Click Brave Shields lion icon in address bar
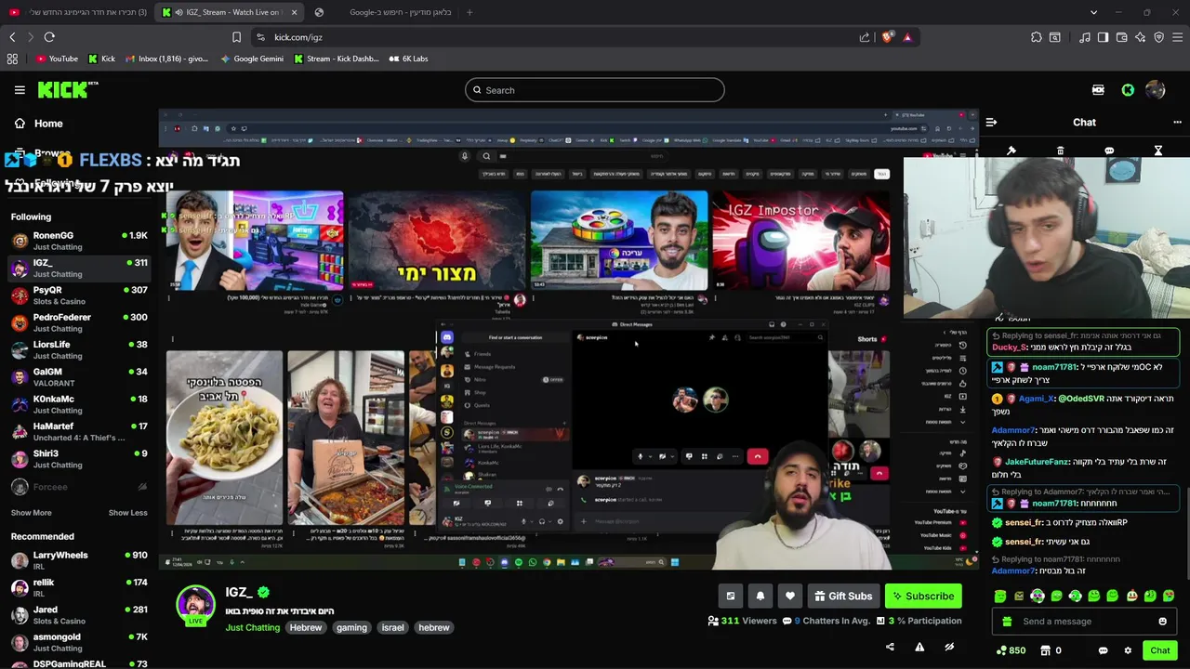Screen dimensions: 1190x669 887,37
